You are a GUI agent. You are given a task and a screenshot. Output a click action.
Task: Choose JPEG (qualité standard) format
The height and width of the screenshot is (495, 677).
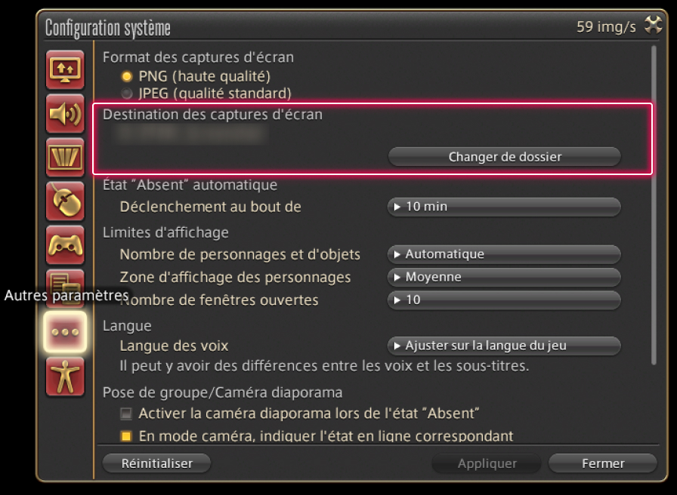pos(127,94)
